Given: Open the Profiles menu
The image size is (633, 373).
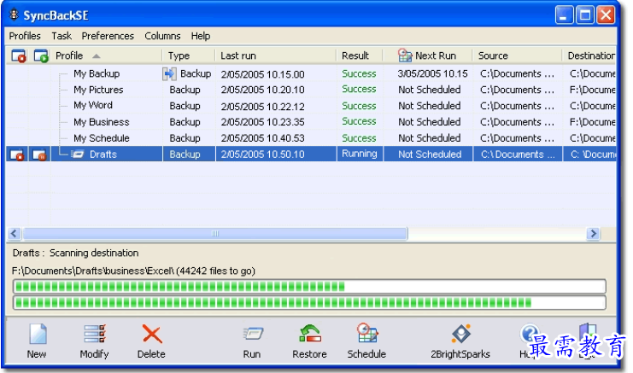Looking at the screenshot, I should [25, 36].
